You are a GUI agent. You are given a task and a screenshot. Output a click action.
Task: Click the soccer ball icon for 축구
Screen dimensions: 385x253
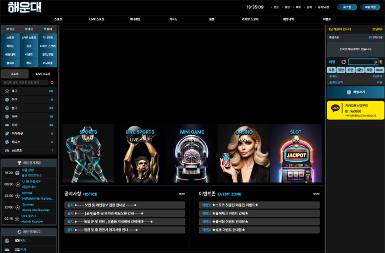pyautogui.click(x=7, y=91)
